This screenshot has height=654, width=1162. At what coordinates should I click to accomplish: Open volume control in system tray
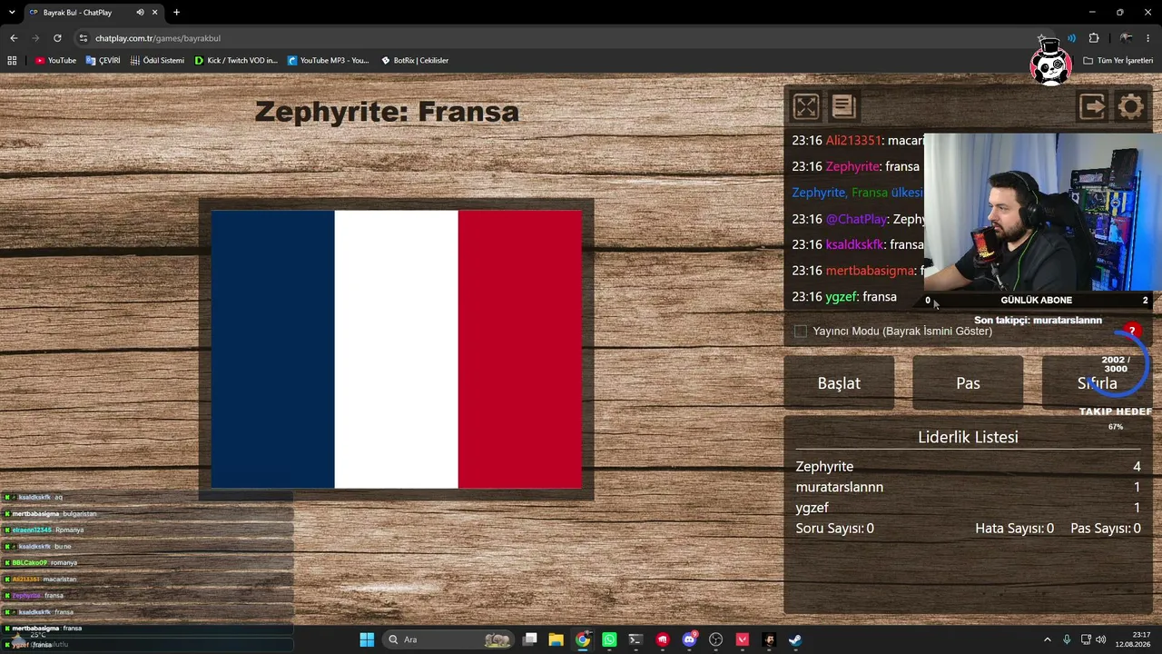[1101, 640]
